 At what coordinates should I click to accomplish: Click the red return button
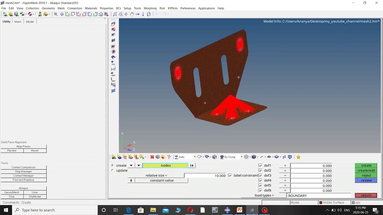coord(366,195)
